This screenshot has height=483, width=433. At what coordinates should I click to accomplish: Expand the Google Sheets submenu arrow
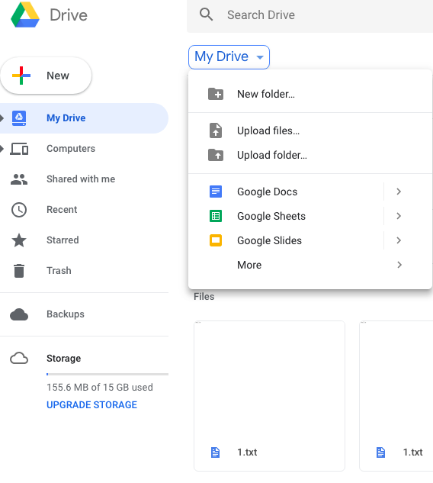pyautogui.click(x=399, y=216)
